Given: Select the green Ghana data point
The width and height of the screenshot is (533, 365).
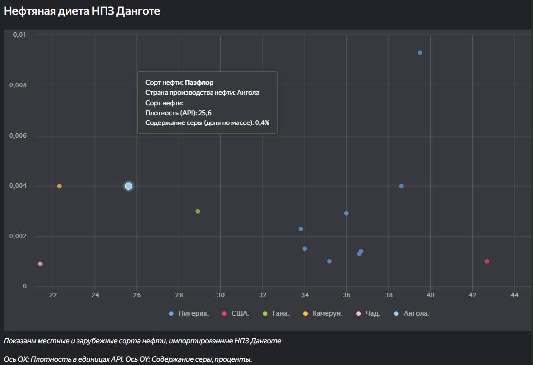Looking at the screenshot, I should [198, 211].
